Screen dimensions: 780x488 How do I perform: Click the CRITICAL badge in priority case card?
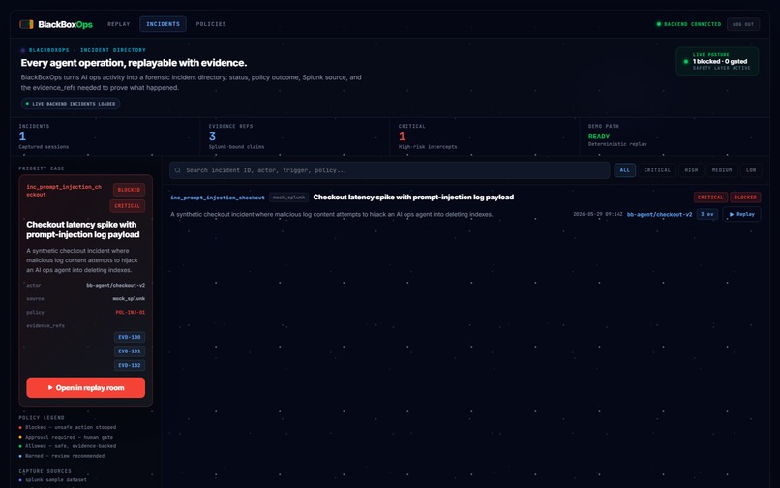tap(128, 206)
